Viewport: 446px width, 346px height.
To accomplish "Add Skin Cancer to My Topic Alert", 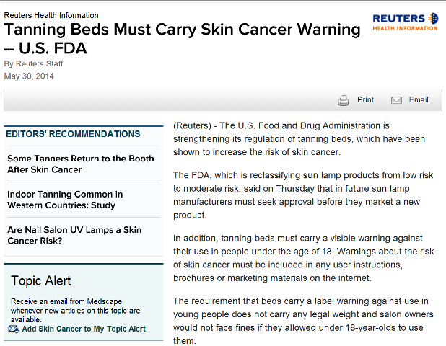I will pos(84,329).
